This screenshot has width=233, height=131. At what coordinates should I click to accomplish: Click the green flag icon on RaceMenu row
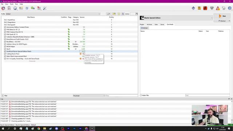click(x=69, y=41)
